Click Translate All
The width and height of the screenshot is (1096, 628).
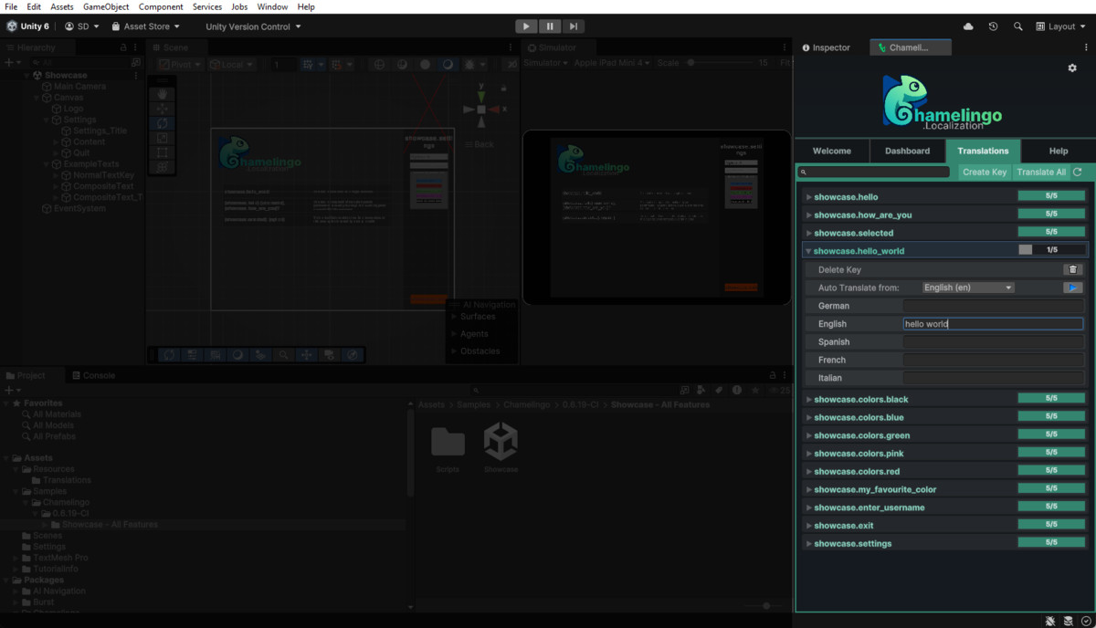[x=1042, y=172]
